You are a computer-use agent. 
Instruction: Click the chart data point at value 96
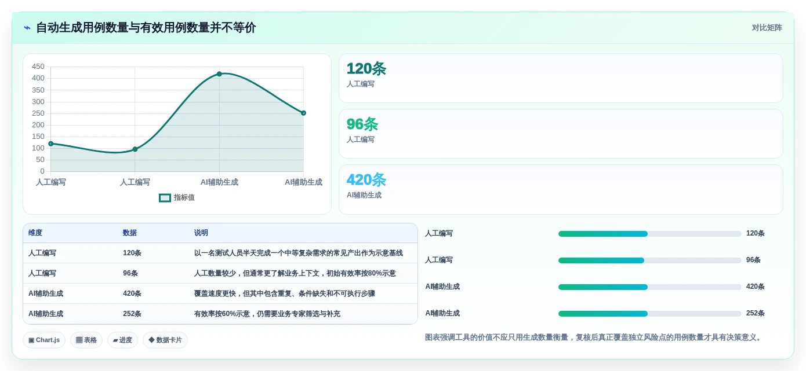[135, 149]
